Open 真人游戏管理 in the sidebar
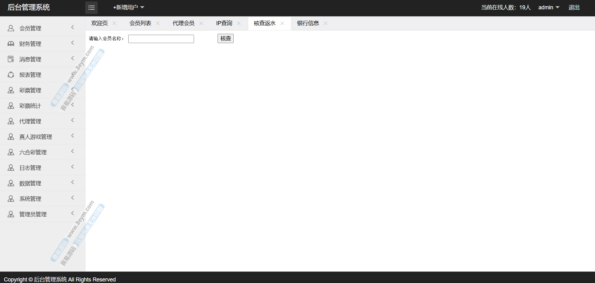The width and height of the screenshot is (595, 283). pos(36,137)
